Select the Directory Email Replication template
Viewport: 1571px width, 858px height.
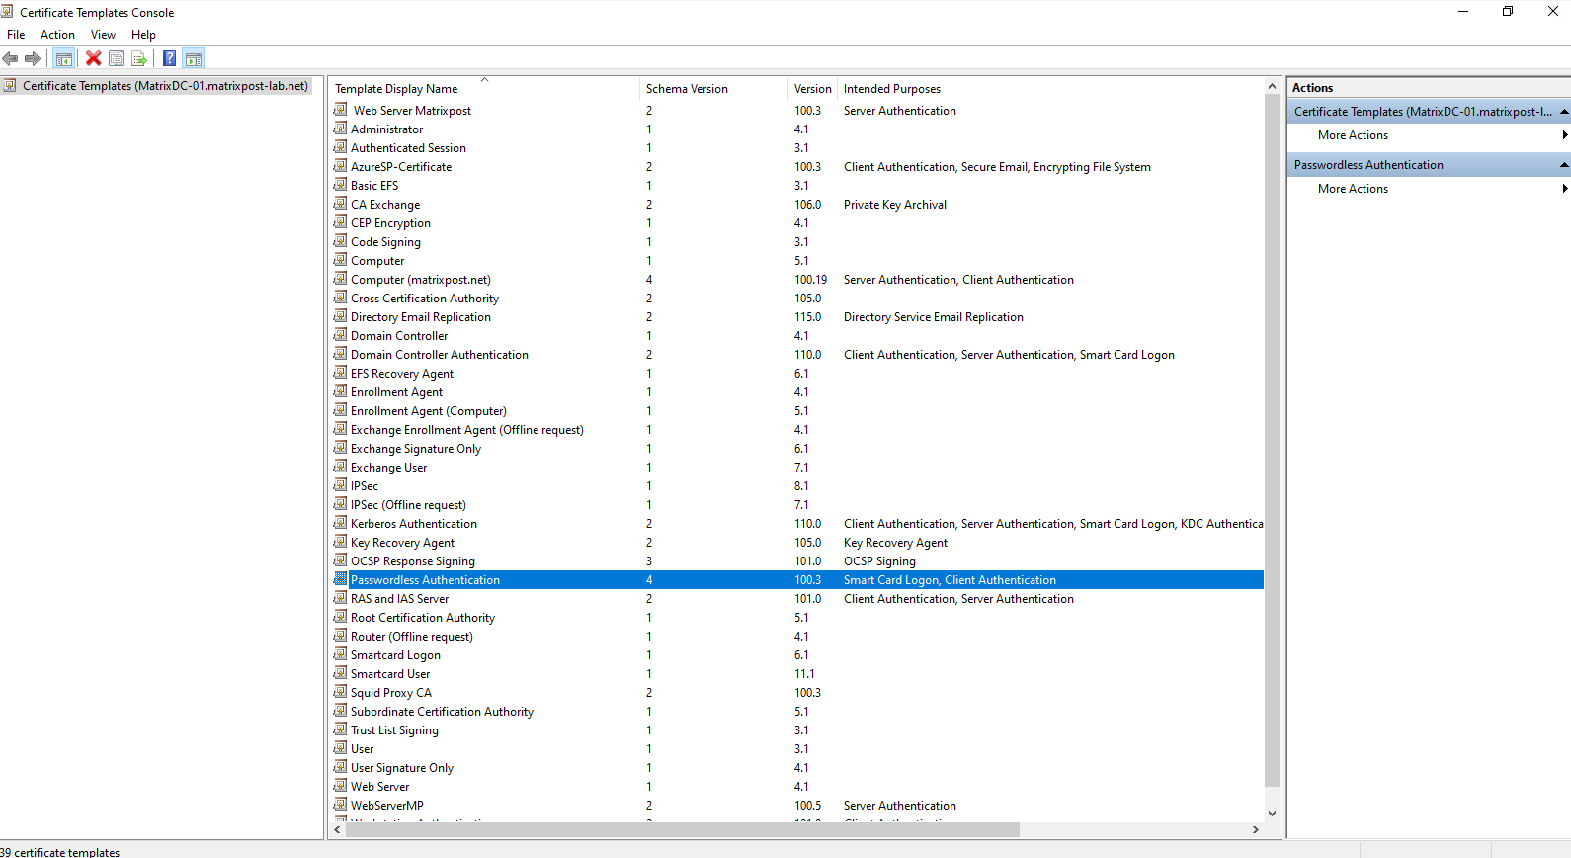point(421,317)
